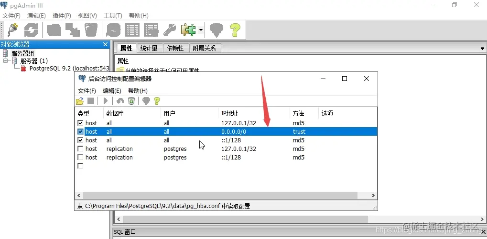Click the SQL 窗口 panel title
The width and height of the screenshot is (487, 239).
(x=125, y=232)
